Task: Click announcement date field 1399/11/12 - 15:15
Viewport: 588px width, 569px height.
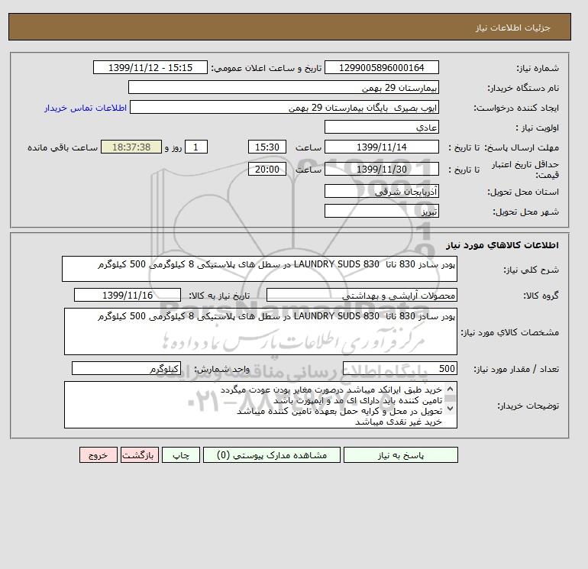Action: [150, 67]
